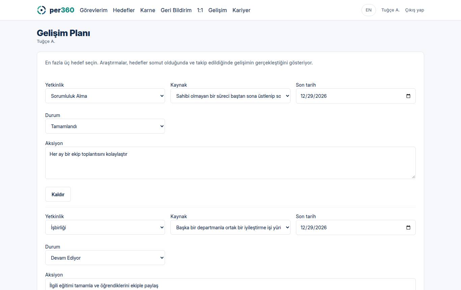Image resolution: width=461 pixels, height=290 pixels.
Task: Click the second goal's Son tarih date field
Action: [x=356, y=227]
